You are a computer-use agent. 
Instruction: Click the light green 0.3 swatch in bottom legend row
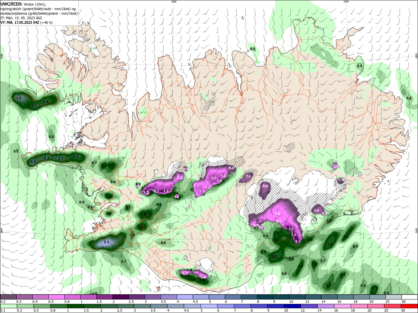coord(25,306)
